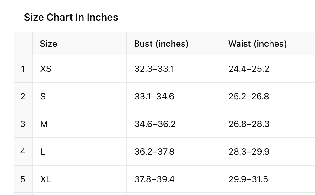This screenshot has height=195, width=315.
Task: Click row number 5
Action: pyautogui.click(x=23, y=179)
